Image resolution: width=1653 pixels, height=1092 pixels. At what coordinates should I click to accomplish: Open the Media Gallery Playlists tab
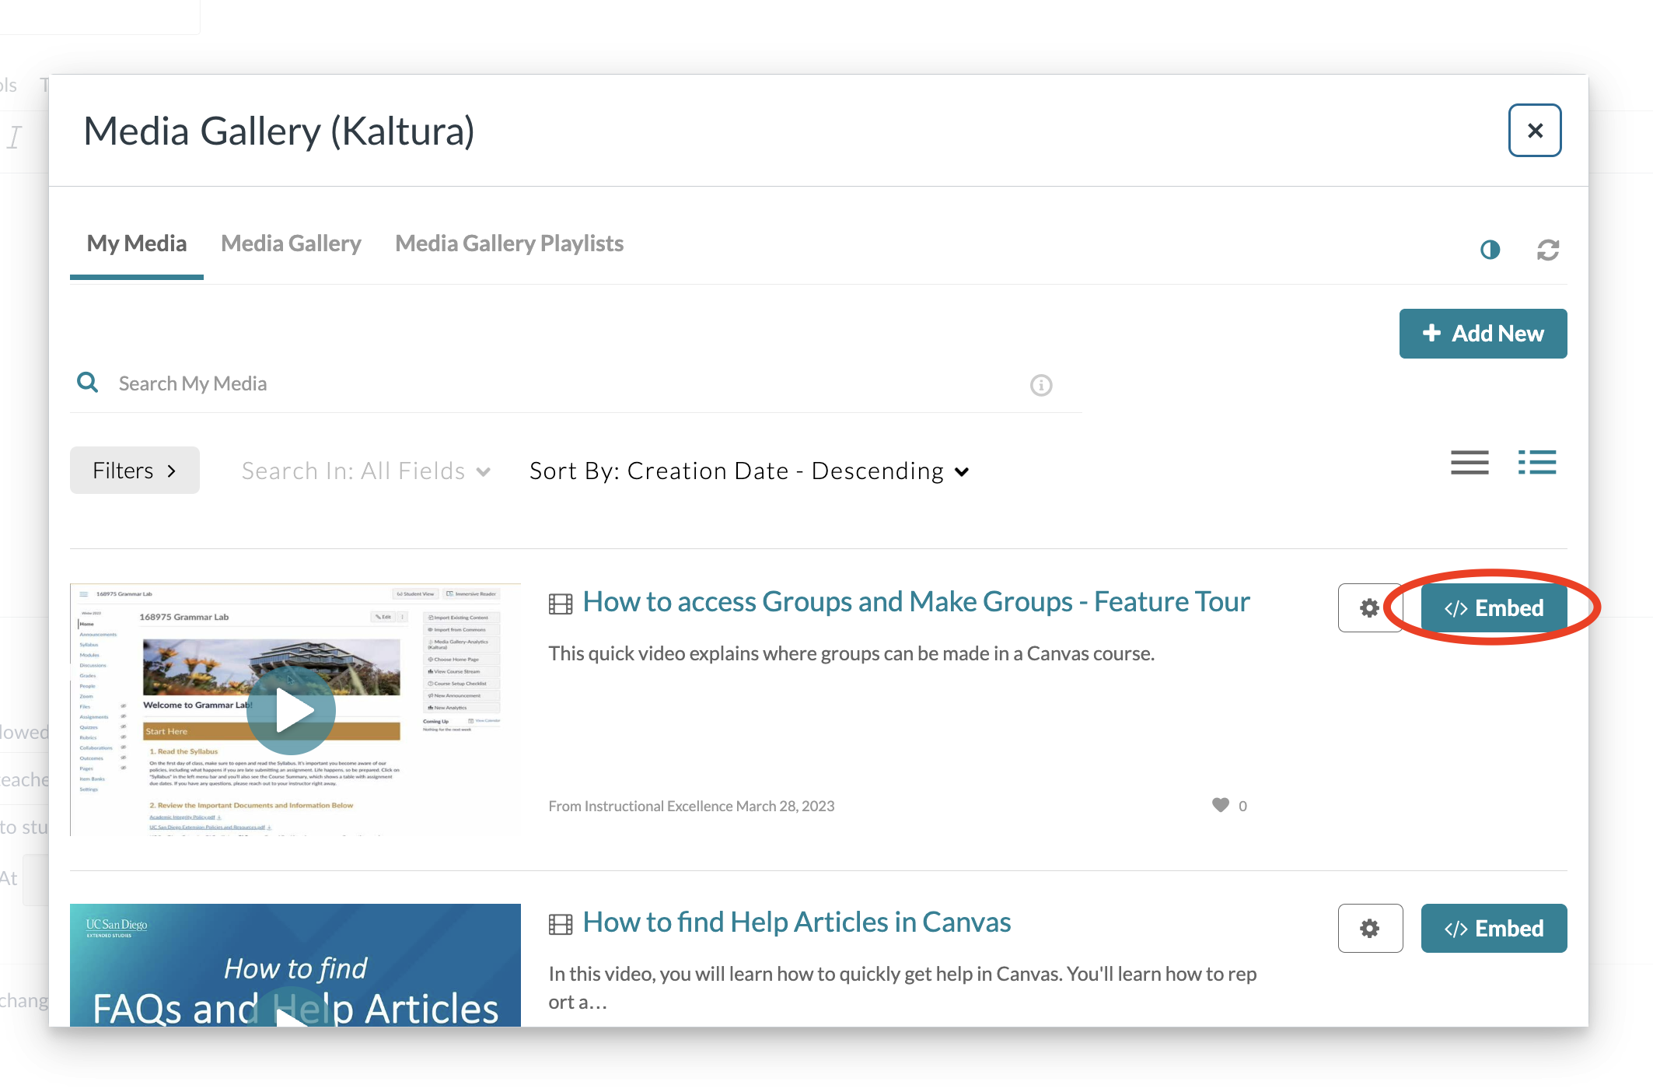click(x=509, y=243)
